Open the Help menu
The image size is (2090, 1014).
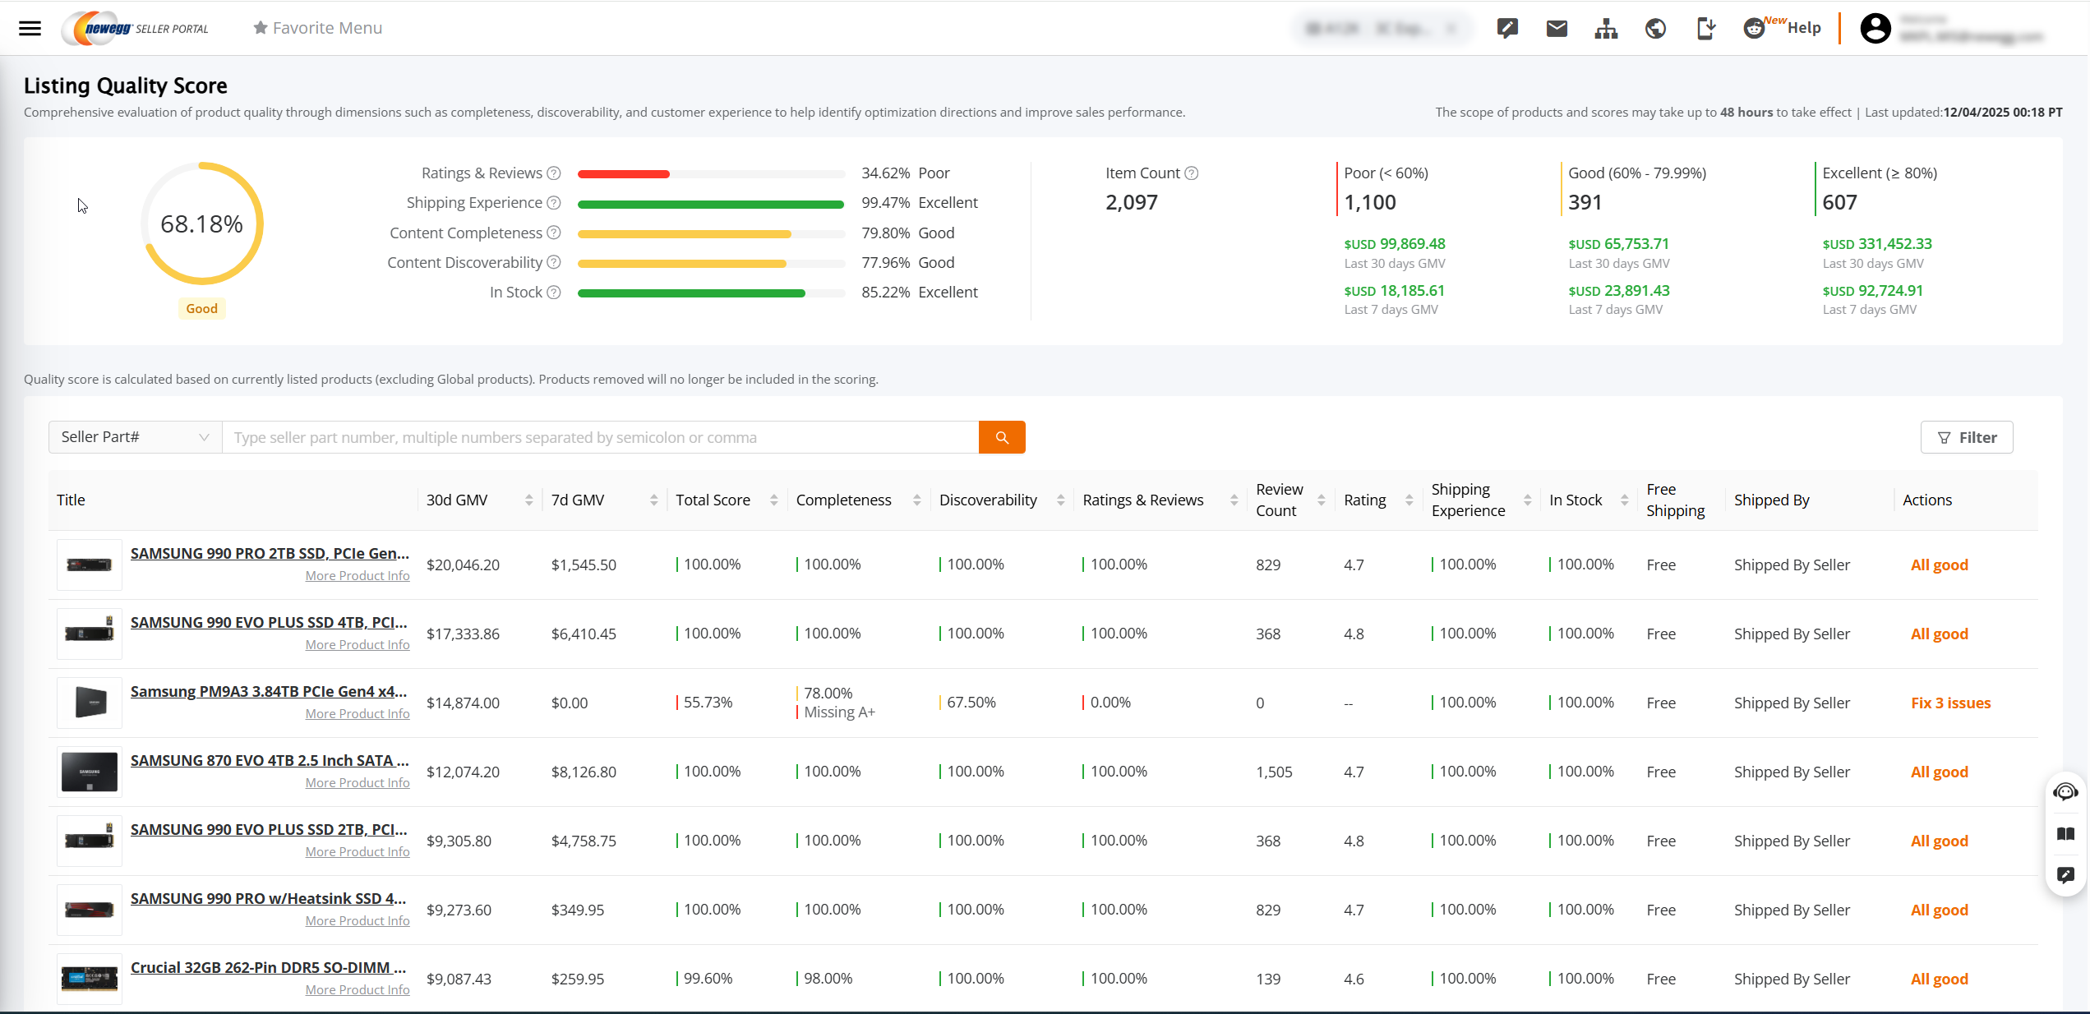pos(1803,28)
